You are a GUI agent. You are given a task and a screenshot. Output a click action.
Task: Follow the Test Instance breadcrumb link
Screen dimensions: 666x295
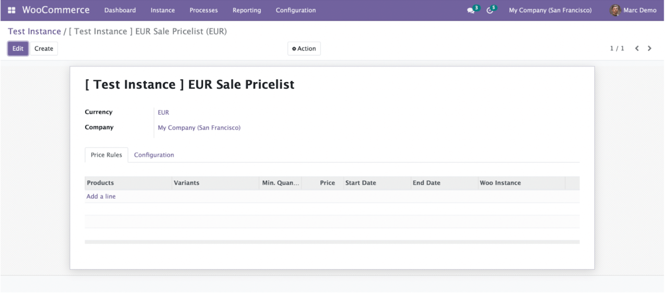[x=34, y=32]
